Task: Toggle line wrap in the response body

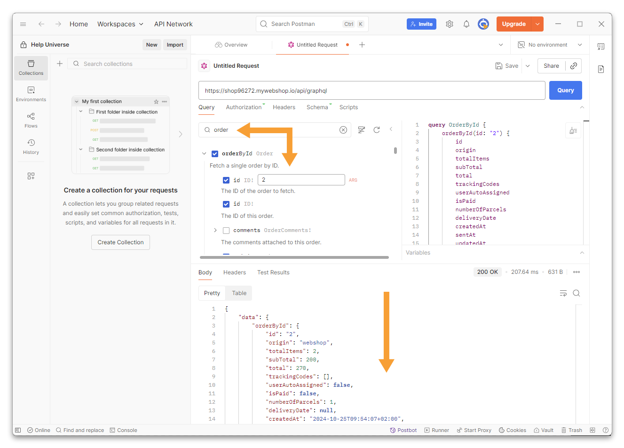Action: pyautogui.click(x=563, y=293)
